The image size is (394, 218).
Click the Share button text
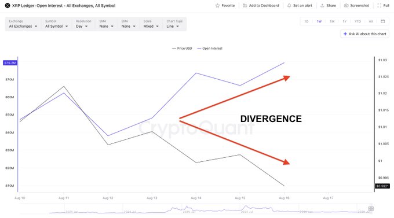331,6
